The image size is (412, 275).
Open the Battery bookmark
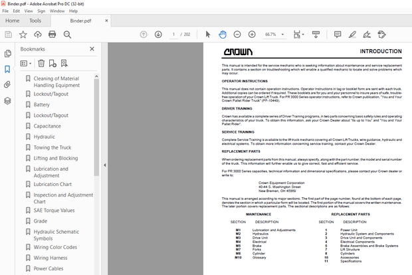click(x=41, y=104)
